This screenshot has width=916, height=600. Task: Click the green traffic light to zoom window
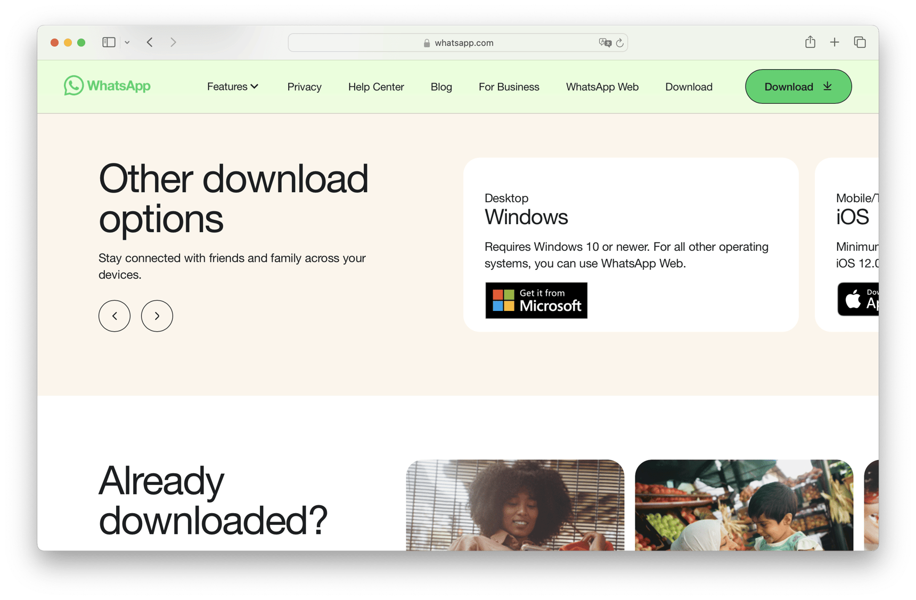pos(81,42)
